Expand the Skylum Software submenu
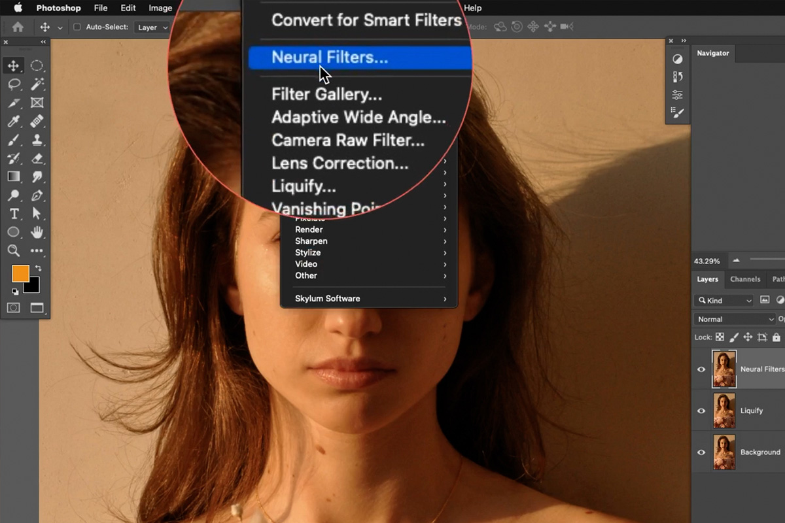785x523 pixels. 369,299
